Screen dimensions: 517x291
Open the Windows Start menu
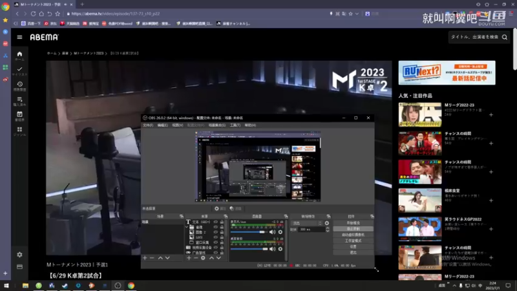pos(6,286)
